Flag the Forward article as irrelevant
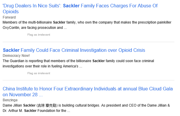Image resolution: width=180 pixels, height=116 pixels. [x=39, y=34]
